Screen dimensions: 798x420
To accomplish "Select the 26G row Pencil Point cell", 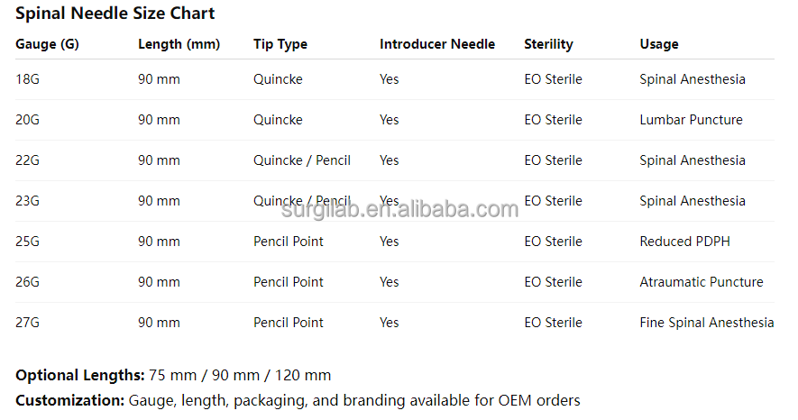I will pos(289,282).
